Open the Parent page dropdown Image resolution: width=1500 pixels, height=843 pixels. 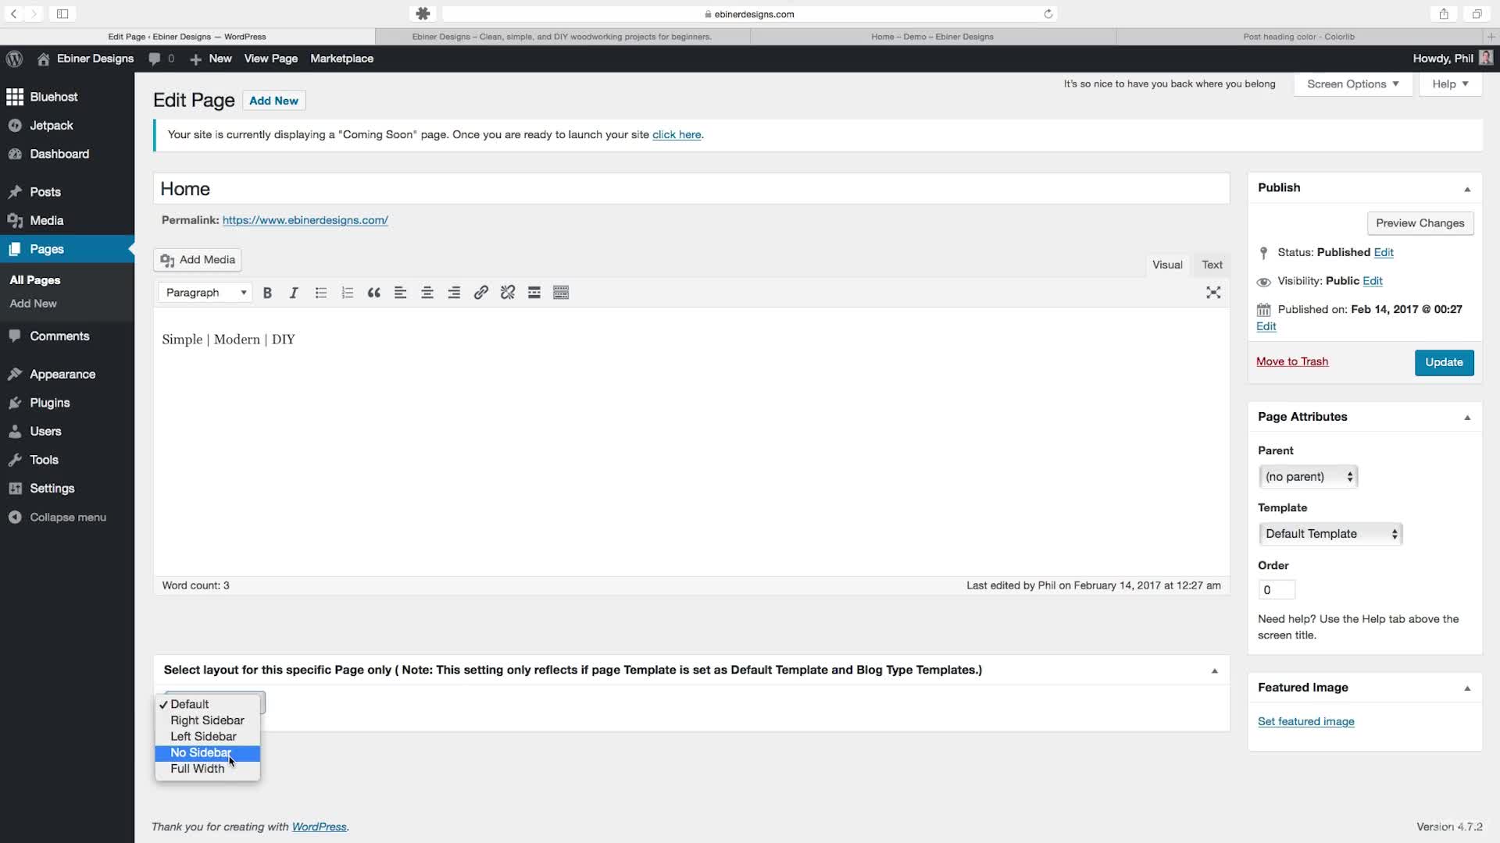pos(1309,477)
